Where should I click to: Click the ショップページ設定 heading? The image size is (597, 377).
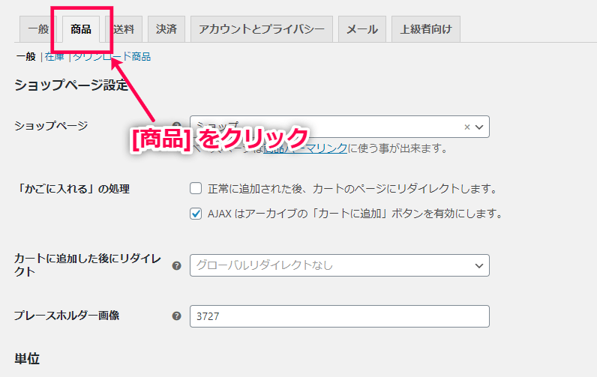(x=71, y=85)
